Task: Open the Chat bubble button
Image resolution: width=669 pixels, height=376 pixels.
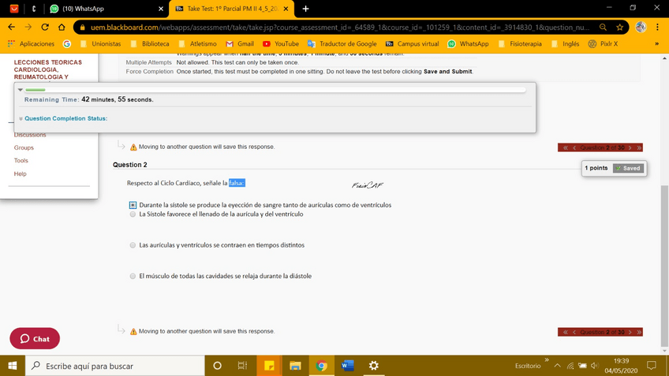Action: tap(35, 338)
